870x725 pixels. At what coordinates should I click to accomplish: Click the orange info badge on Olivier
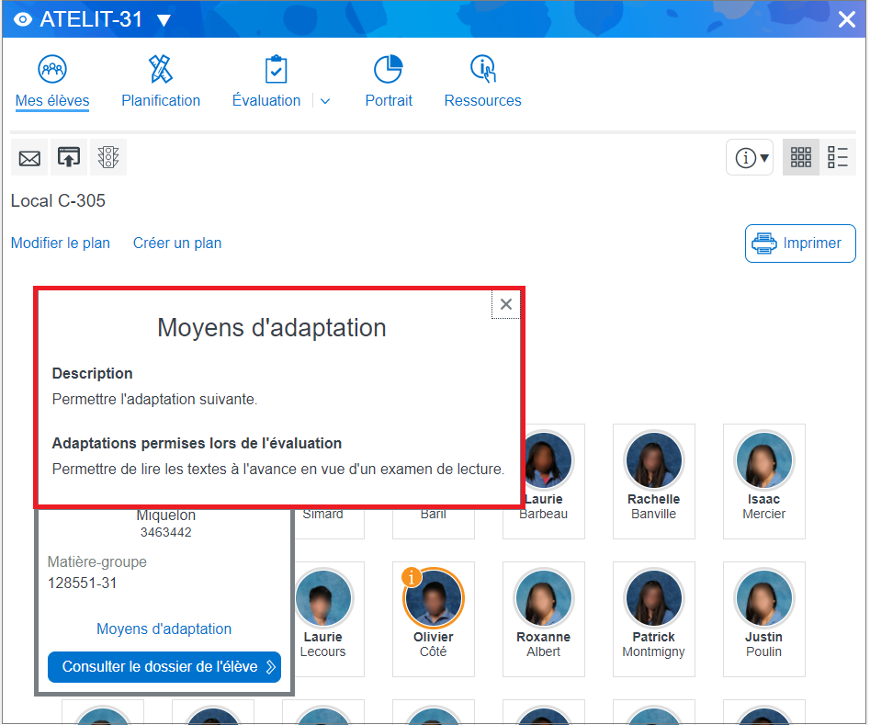[x=412, y=577]
